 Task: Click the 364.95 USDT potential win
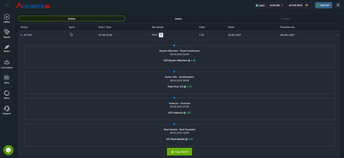pyautogui.click(x=287, y=35)
